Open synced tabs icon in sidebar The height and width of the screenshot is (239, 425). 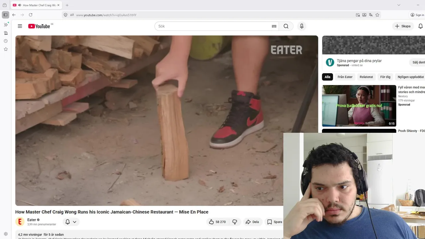pyautogui.click(x=6, y=33)
